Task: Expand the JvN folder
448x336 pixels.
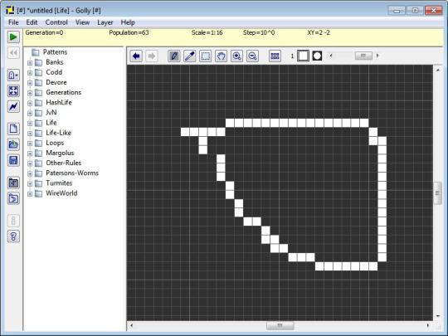Action: (30, 113)
